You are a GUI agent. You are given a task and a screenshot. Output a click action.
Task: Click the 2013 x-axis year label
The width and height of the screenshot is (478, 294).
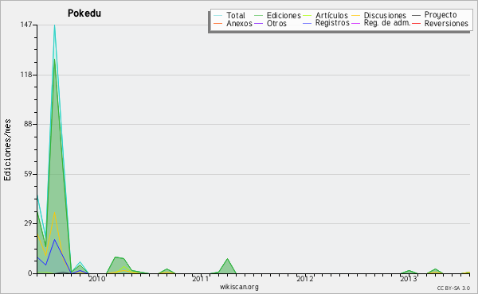(409, 279)
